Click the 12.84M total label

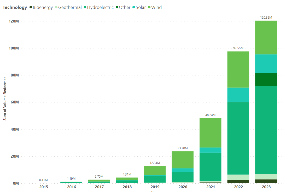(155, 163)
